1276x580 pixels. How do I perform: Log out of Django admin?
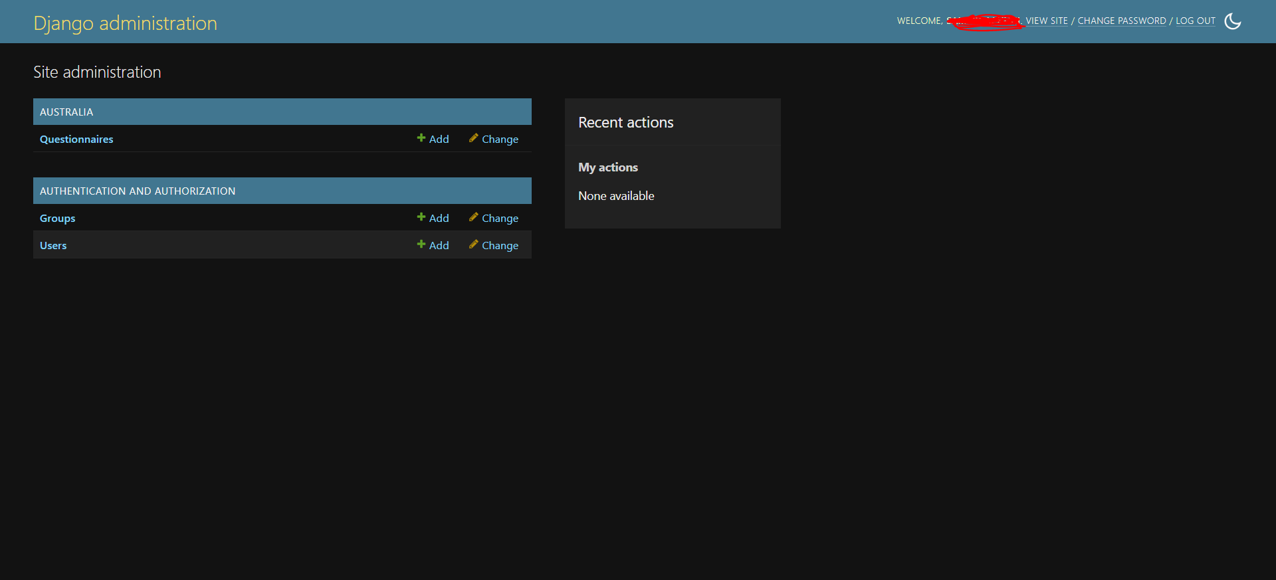coord(1196,21)
